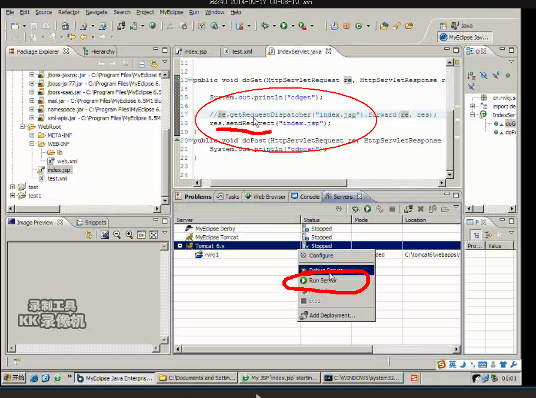The height and width of the screenshot is (398, 536).
Task: Click the Print icon in toolbar
Action: pyautogui.click(x=46, y=26)
